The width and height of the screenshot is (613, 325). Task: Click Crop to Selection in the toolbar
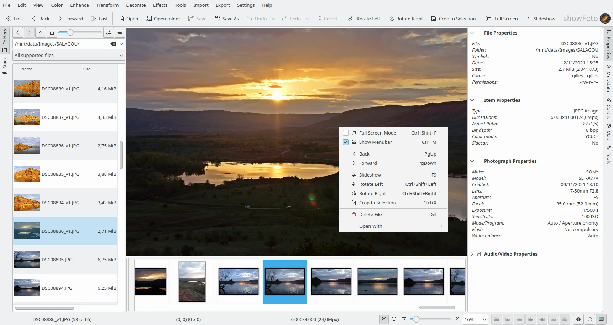click(453, 19)
